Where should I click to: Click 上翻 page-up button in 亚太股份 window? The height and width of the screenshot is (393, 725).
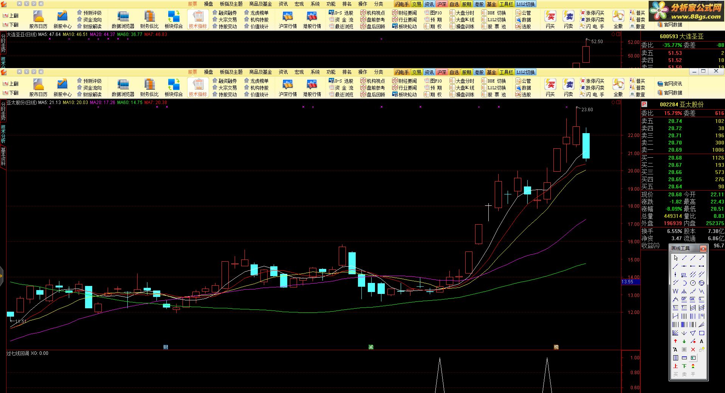coord(11,84)
